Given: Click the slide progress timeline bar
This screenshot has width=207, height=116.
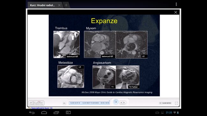Looking at the screenshot, I should point(89,103).
